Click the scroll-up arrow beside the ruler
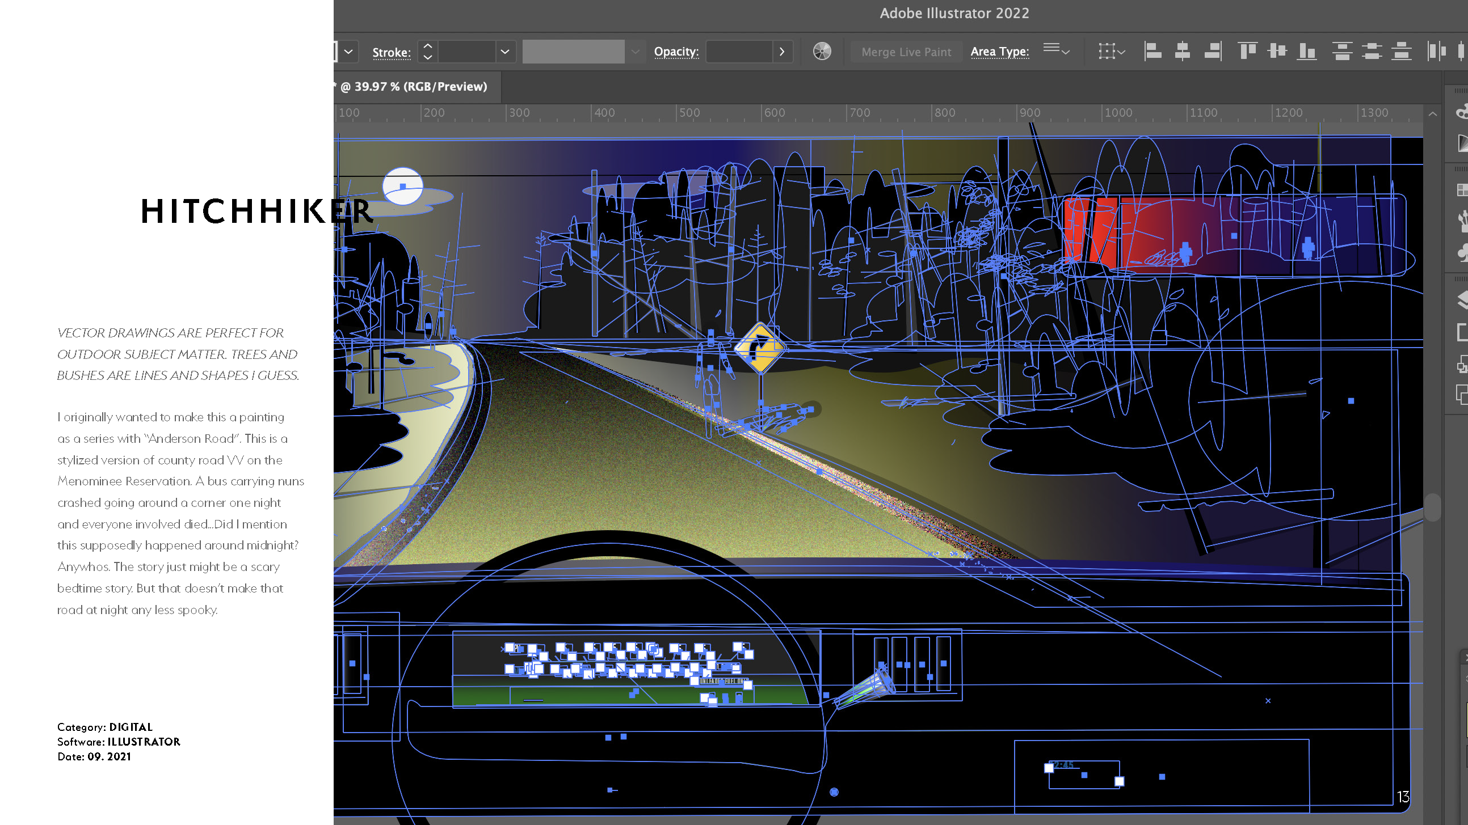Screen dimensions: 1468x825 coord(1433,114)
